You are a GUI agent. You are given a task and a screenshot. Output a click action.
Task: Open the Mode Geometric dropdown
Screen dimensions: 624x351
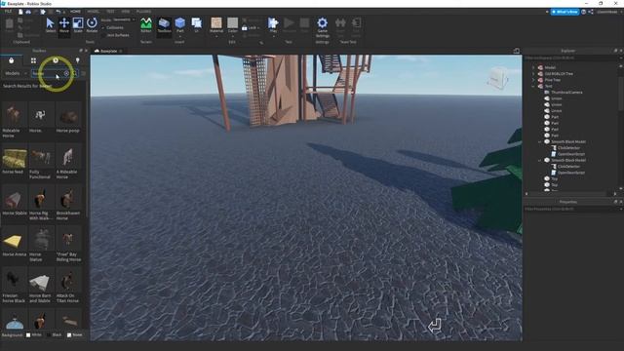pyautogui.click(x=124, y=19)
